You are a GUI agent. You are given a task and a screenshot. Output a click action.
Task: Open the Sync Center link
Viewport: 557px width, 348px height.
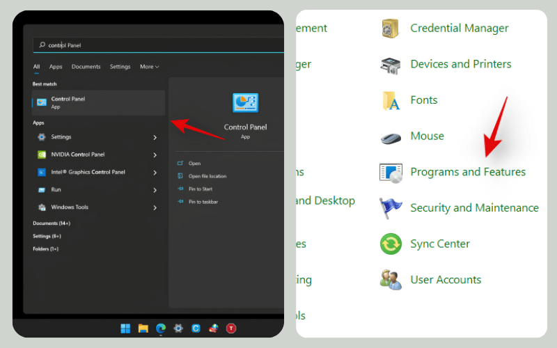click(440, 244)
